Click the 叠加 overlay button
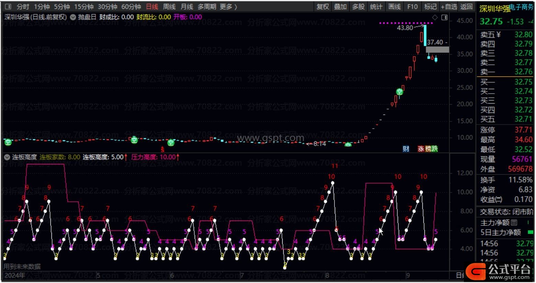 (341, 7)
